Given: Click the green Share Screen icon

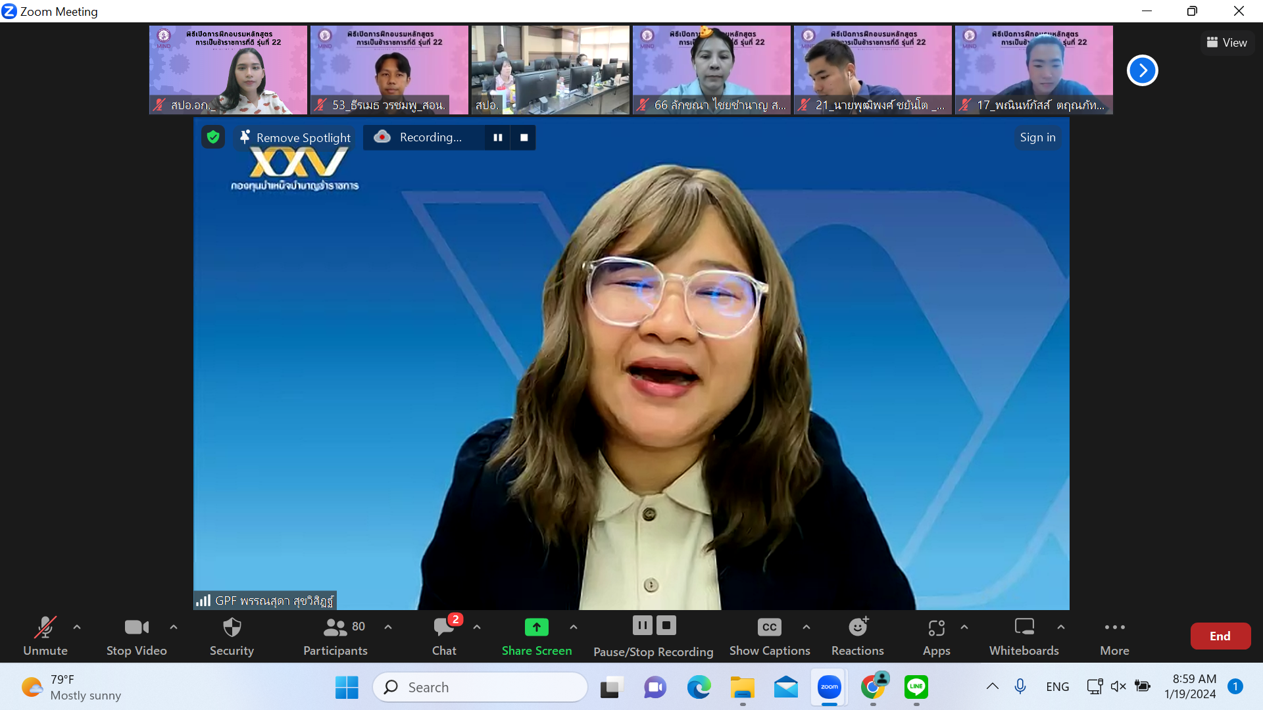Looking at the screenshot, I should click(536, 627).
